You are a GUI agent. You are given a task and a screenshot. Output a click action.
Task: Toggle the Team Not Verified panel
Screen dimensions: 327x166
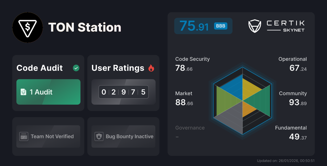click(48, 136)
